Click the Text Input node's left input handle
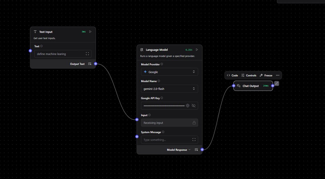 (x=30, y=51)
